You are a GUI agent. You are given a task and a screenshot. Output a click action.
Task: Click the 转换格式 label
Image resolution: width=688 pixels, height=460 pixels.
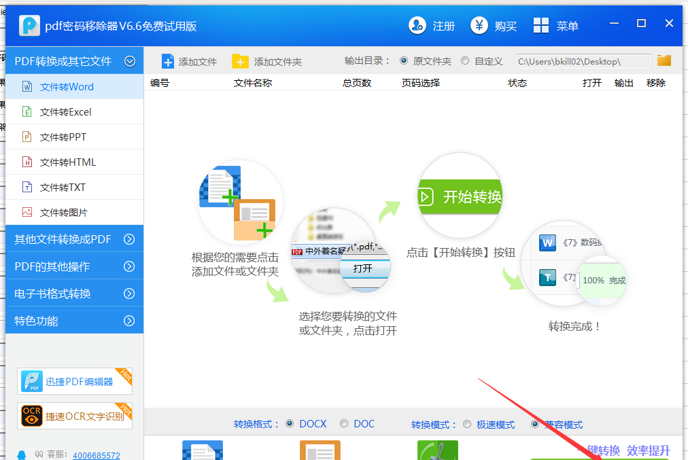(257, 424)
